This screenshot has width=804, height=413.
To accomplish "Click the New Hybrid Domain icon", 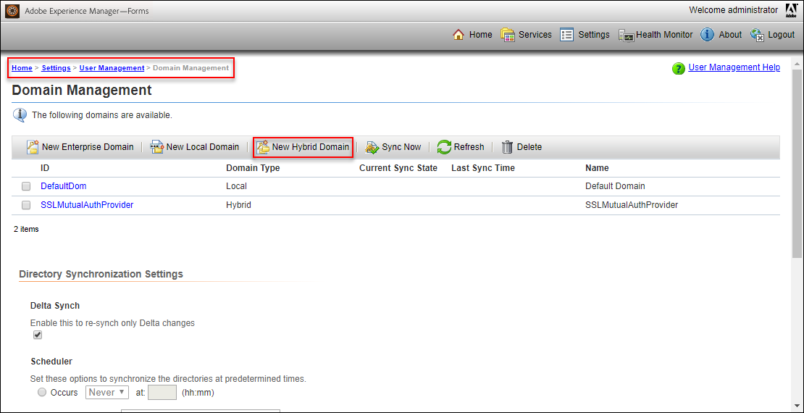I will [263, 147].
